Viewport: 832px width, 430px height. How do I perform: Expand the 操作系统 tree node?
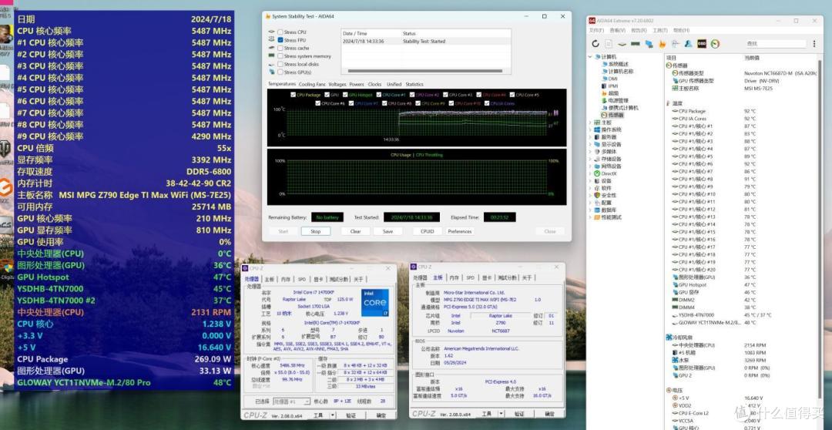pos(590,130)
